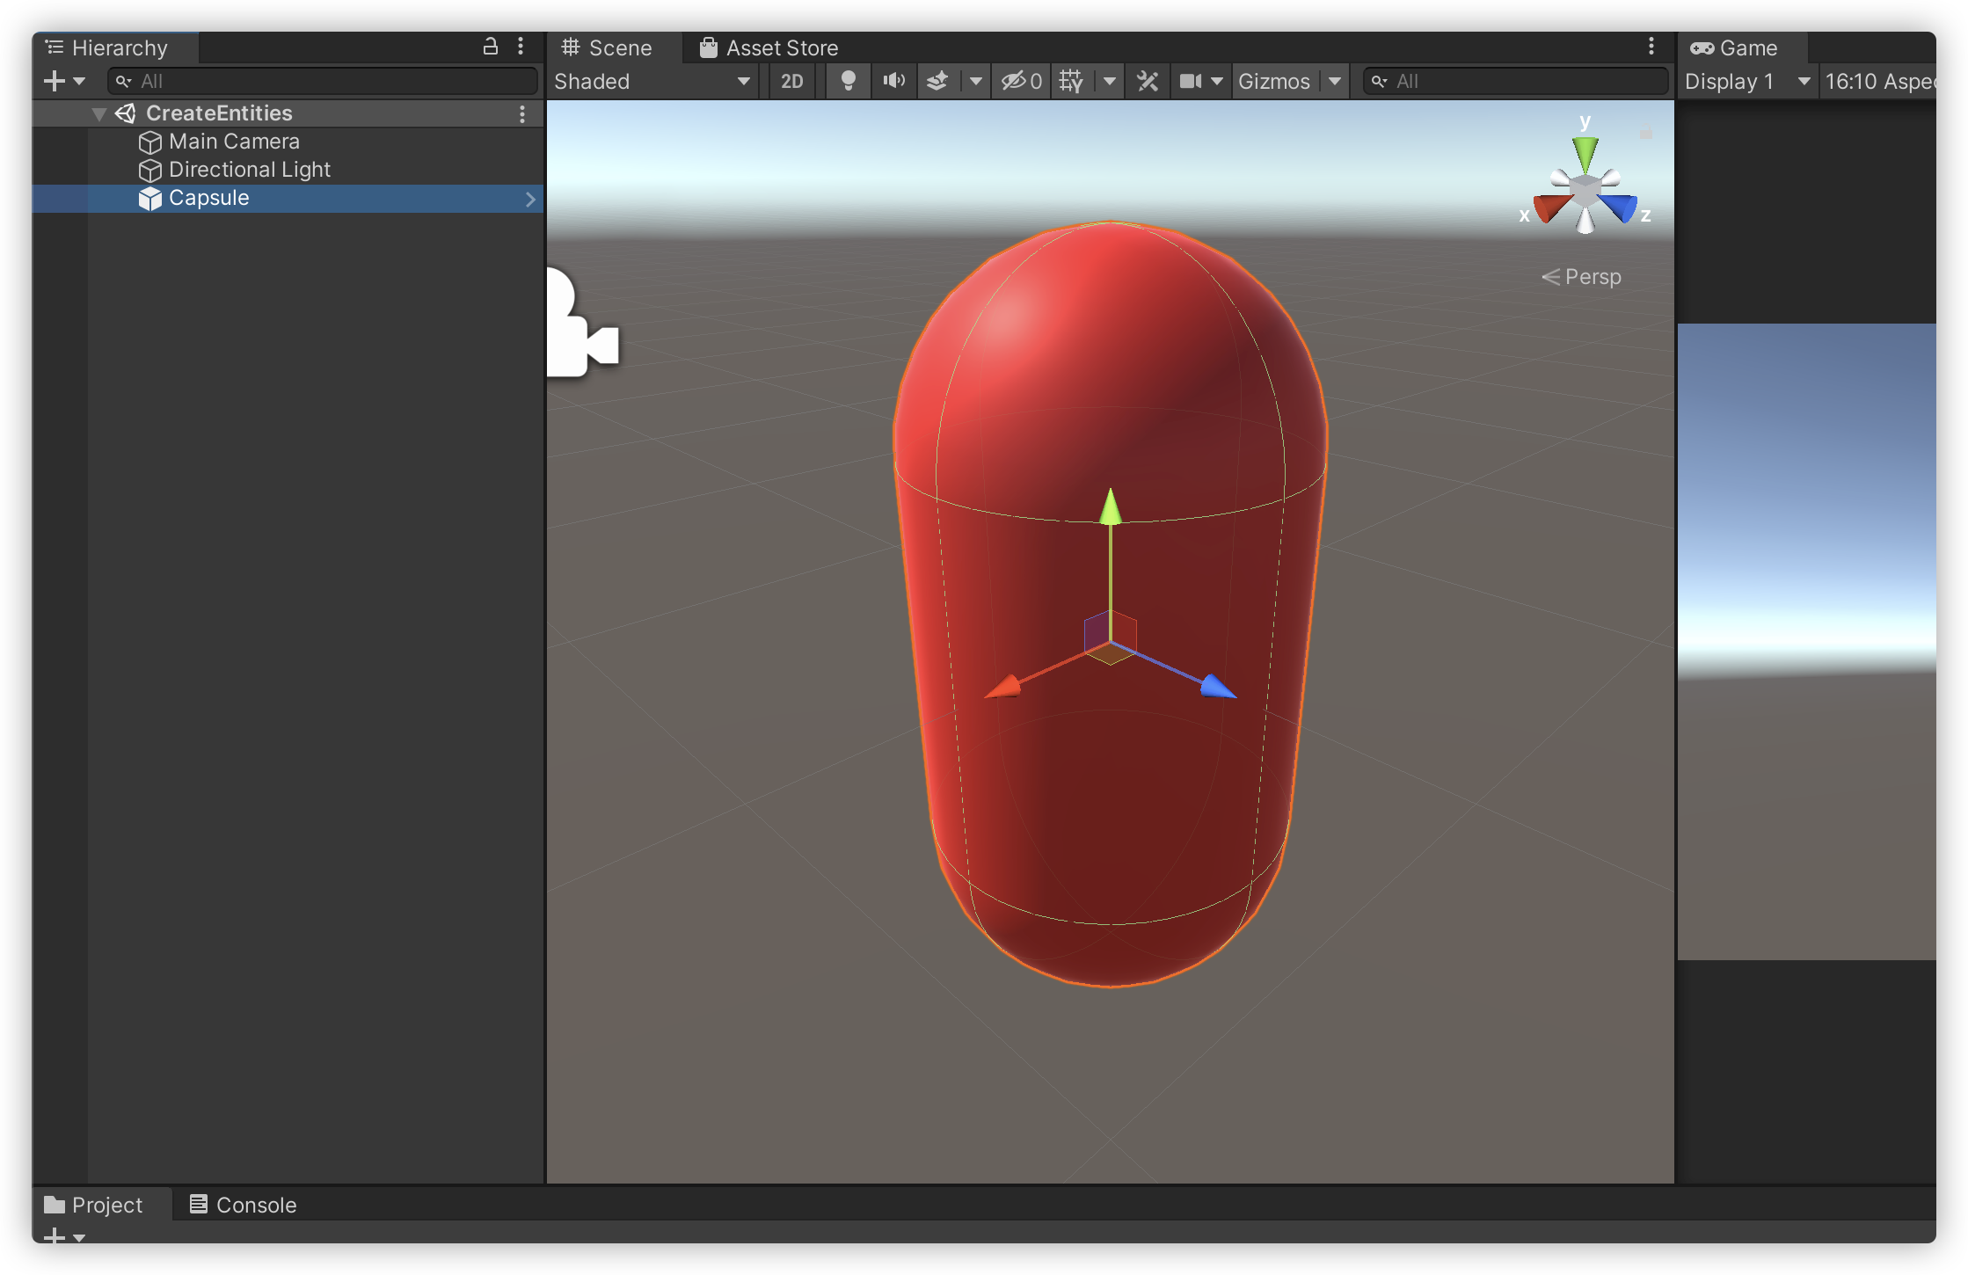
Task: Open the camera settings dropdown arrow
Action: (1217, 81)
